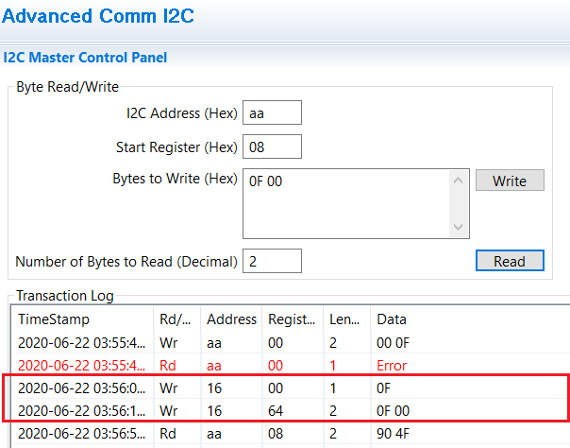570x448 pixels.
Task: Click the Len... column header
Action: tap(346, 319)
